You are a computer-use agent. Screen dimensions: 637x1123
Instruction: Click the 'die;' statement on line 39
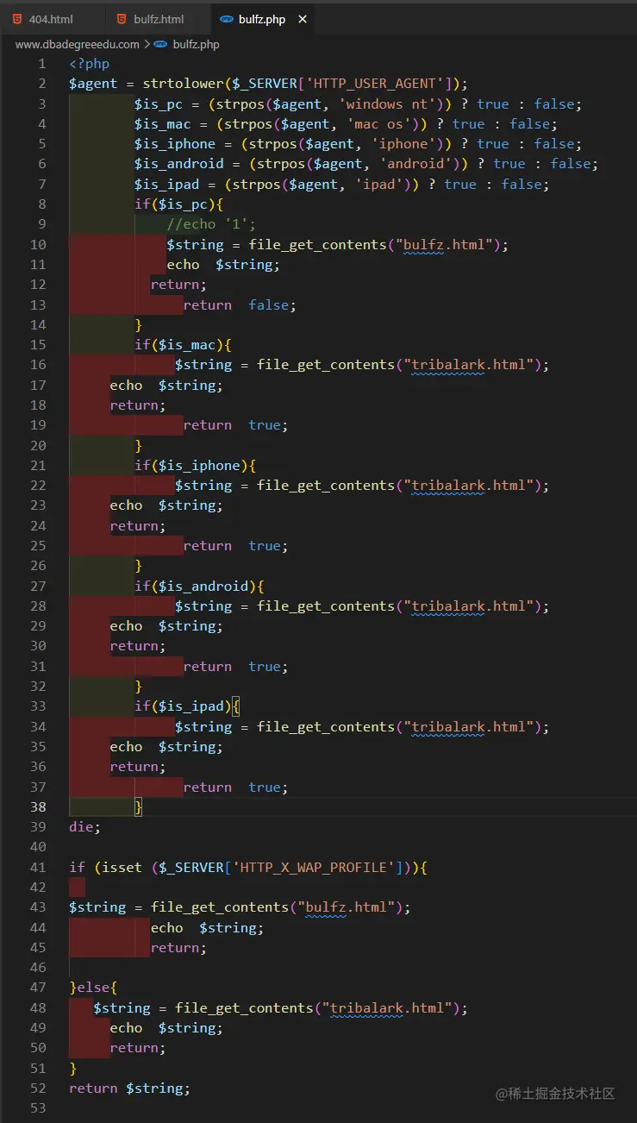(85, 827)
